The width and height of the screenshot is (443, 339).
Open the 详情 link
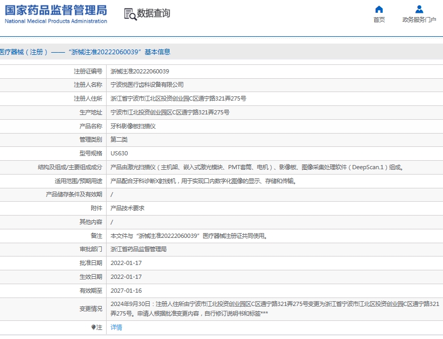(x=116, y=327)
